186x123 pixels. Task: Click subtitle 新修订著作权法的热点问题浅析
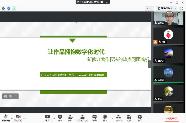(x=118, y=59)
